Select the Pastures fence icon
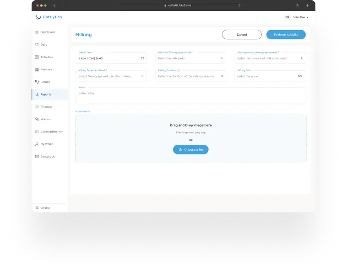 click(37, 69)
